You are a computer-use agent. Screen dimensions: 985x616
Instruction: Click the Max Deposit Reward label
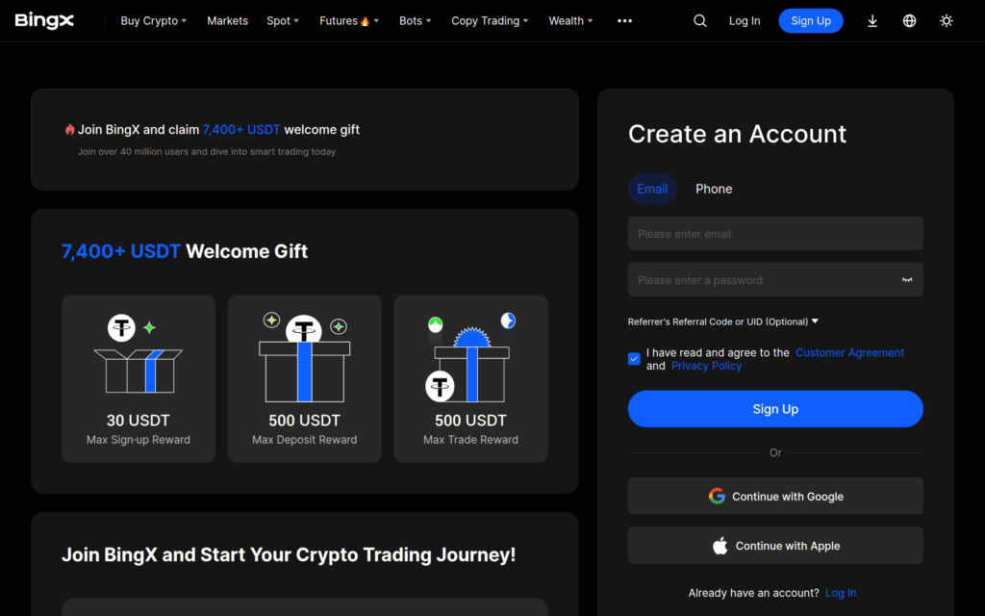(305, 439)
